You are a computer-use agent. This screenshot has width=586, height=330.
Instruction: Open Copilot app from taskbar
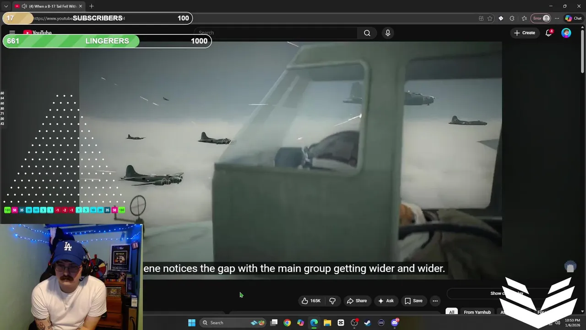pyautogui.click(x=300, y=323)
